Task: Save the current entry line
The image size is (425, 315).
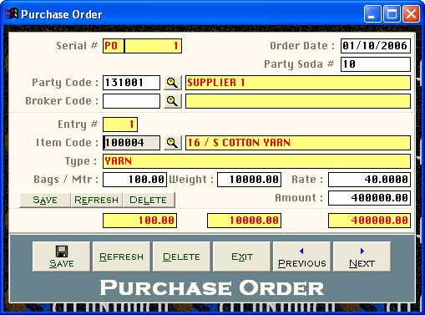Action: pos(45,200)
